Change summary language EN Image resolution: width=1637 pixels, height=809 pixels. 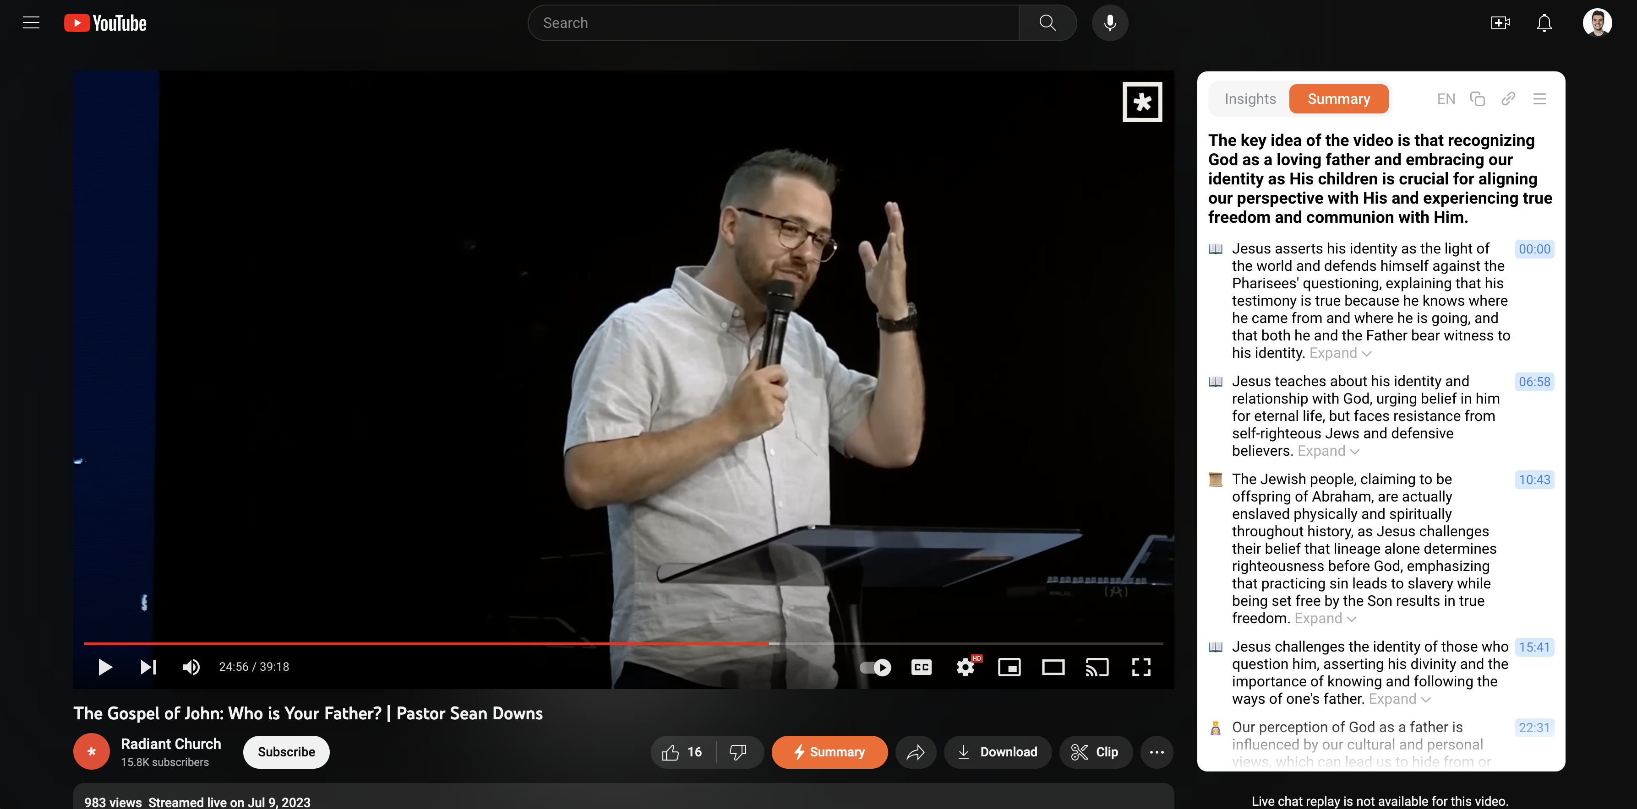[x=1446, y=99]
